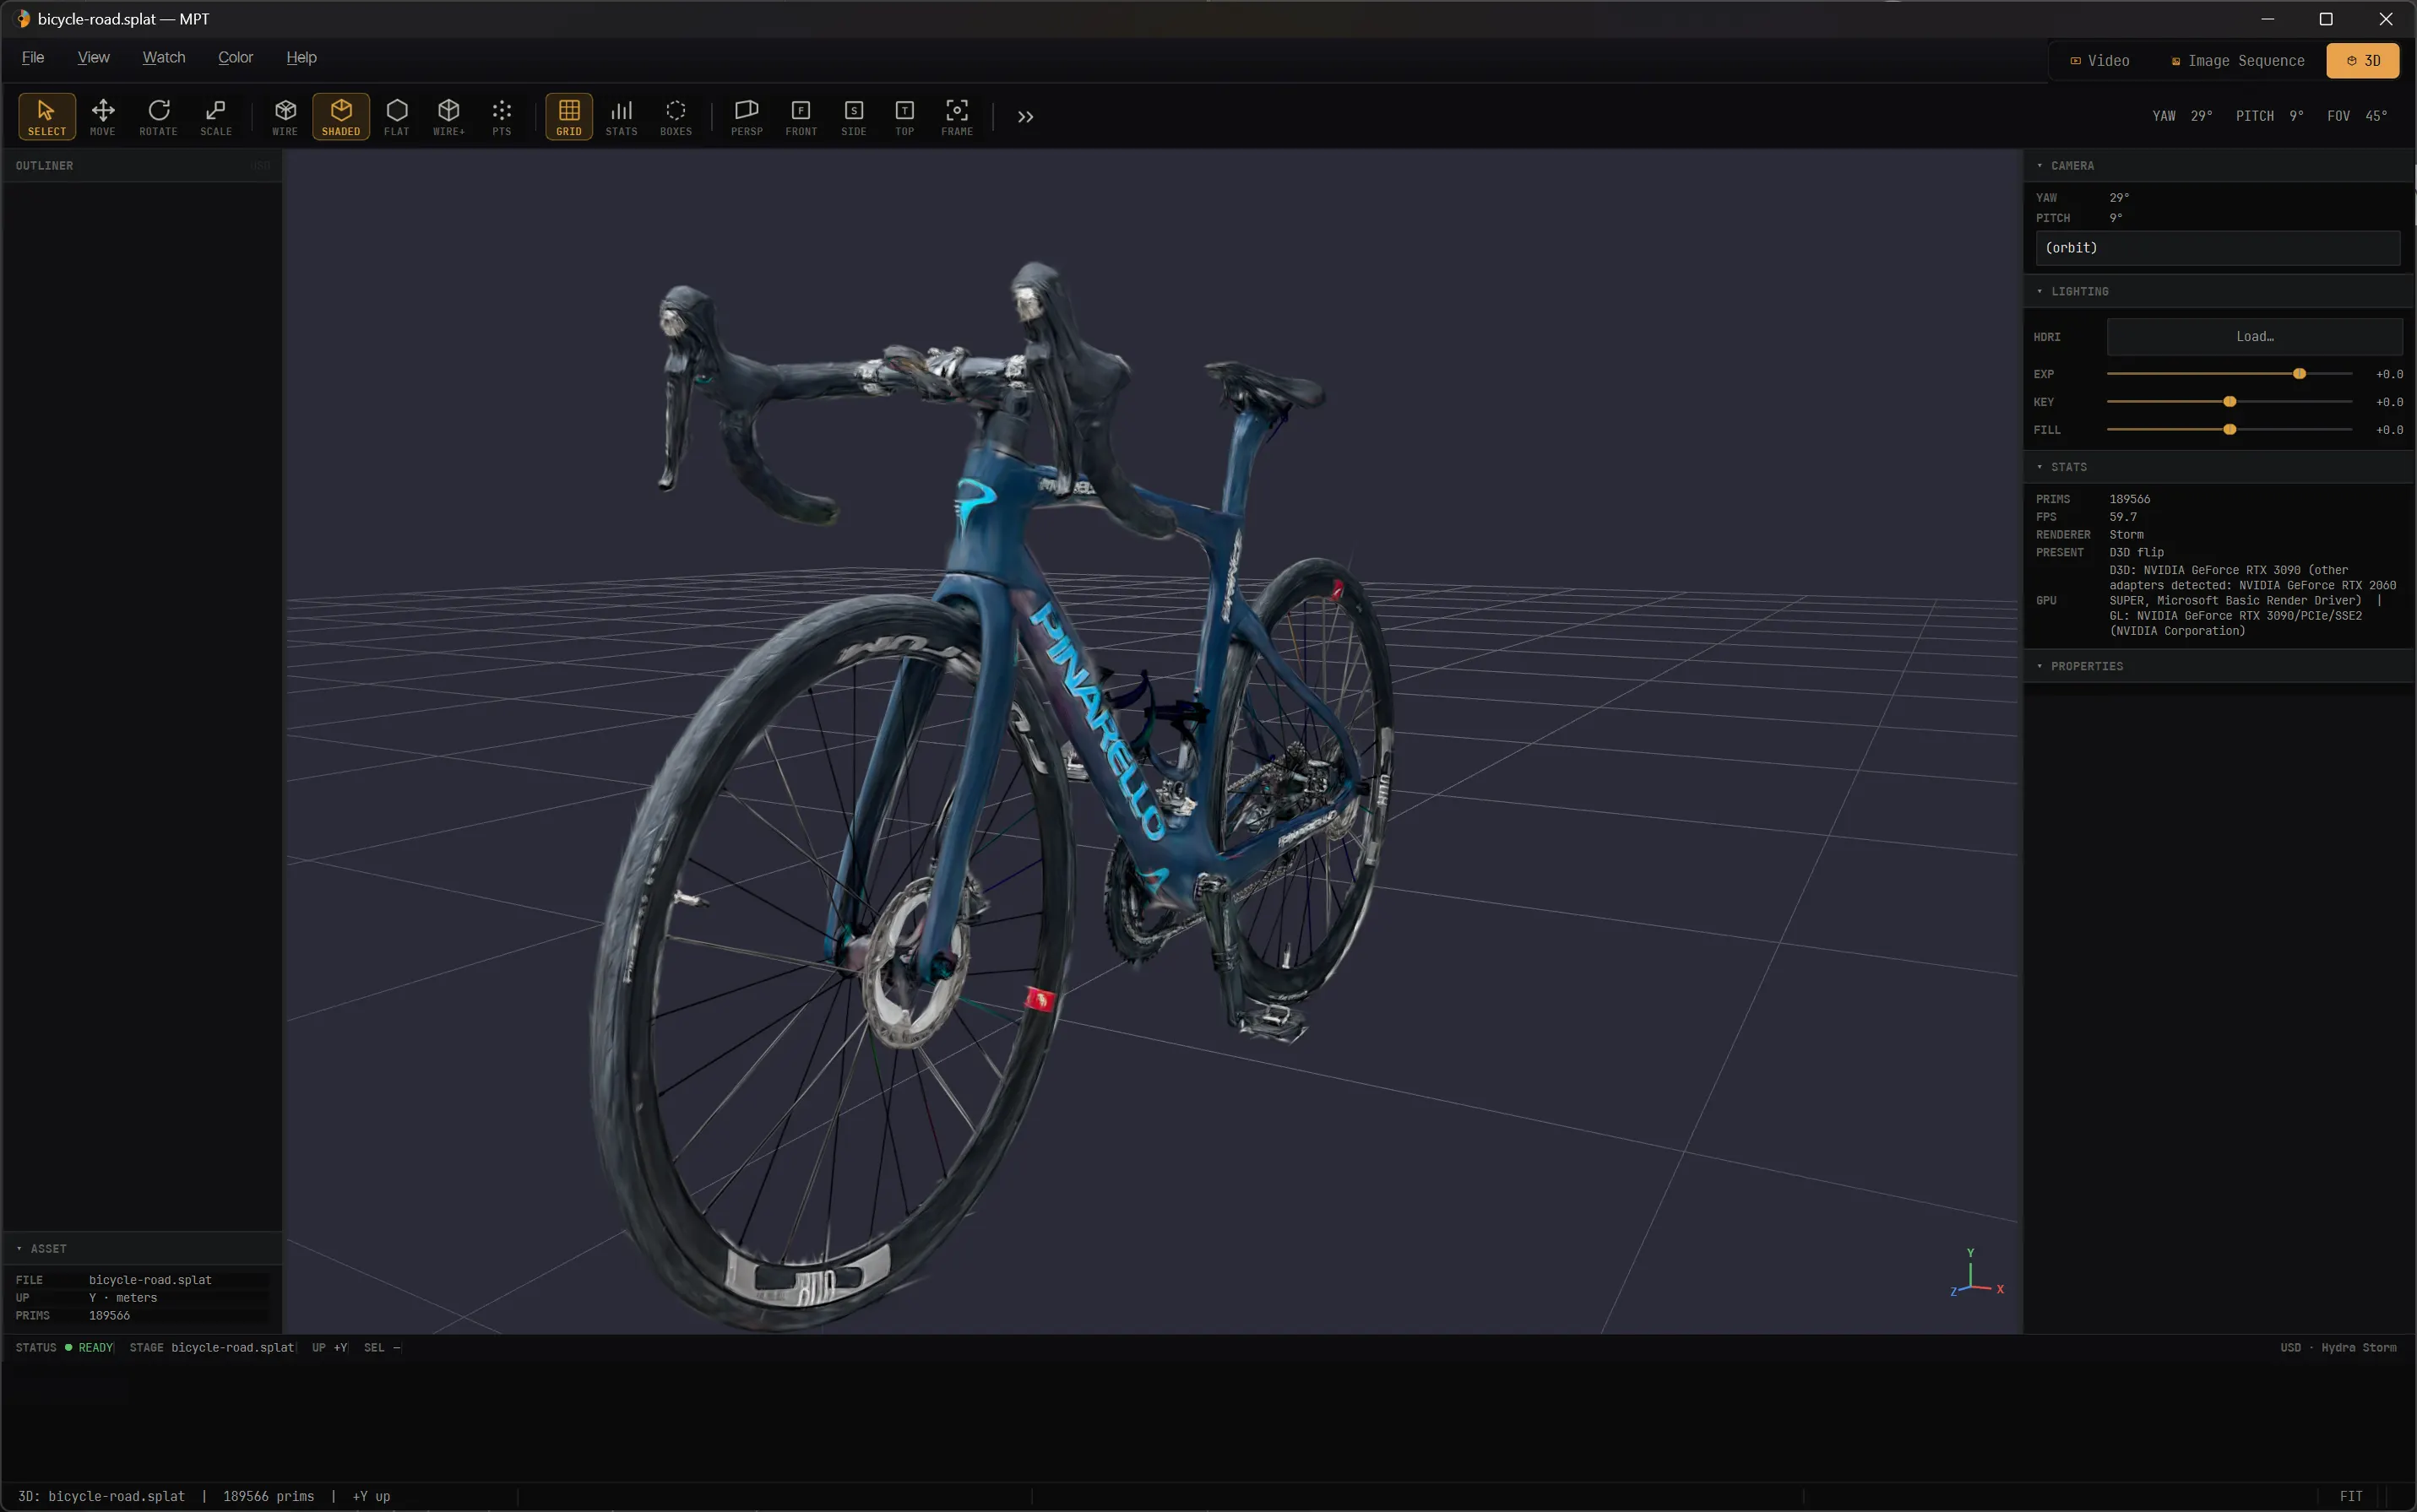Open the Help menu

pyautogui.click(x=301, y=58)
